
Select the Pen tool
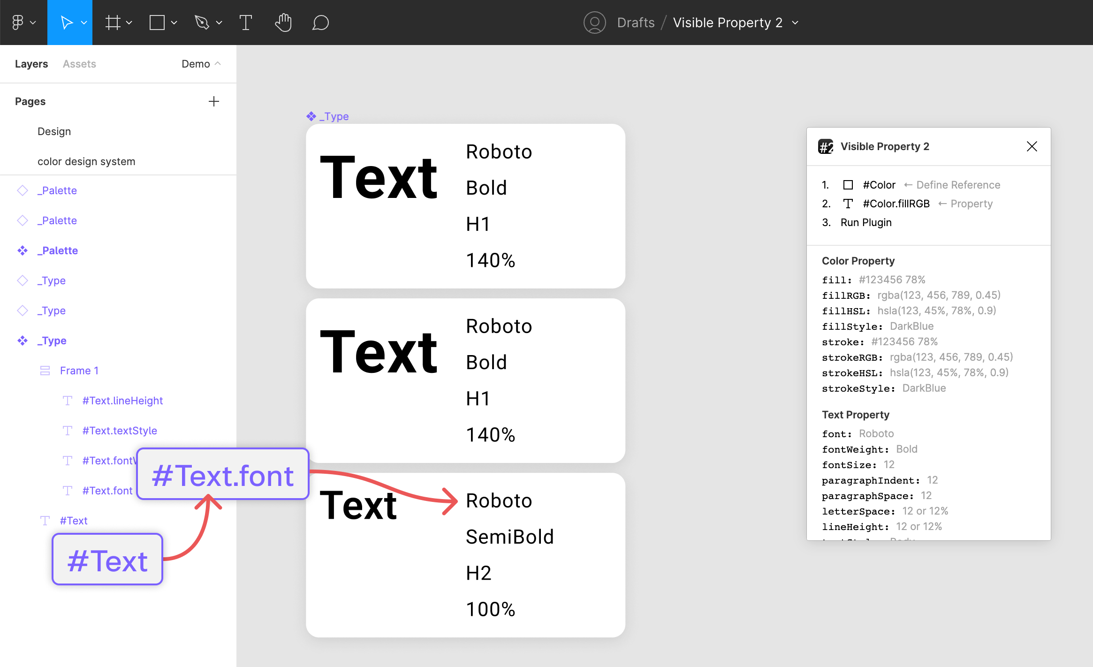pos(203,22)
